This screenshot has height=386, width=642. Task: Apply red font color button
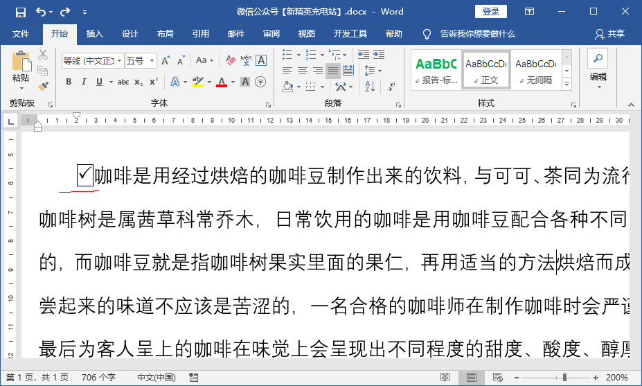coord(222,82)
